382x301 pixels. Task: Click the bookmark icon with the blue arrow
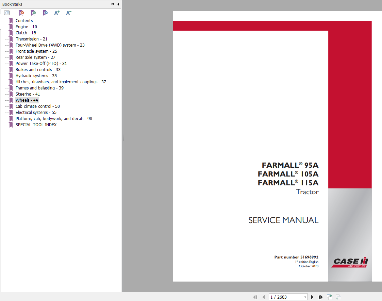point(45,13)
